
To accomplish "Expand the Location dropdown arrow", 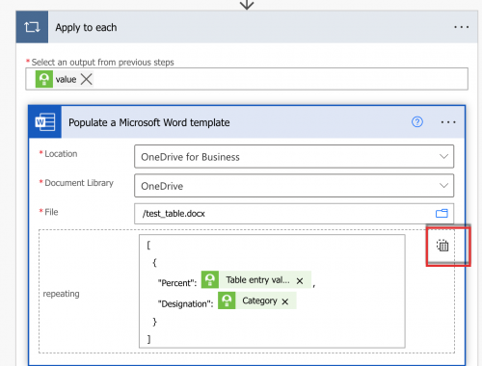I will point(443,157).
